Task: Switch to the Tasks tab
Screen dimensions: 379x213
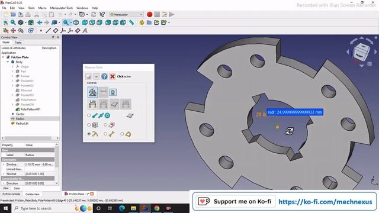Action: [x=18, y=43]
